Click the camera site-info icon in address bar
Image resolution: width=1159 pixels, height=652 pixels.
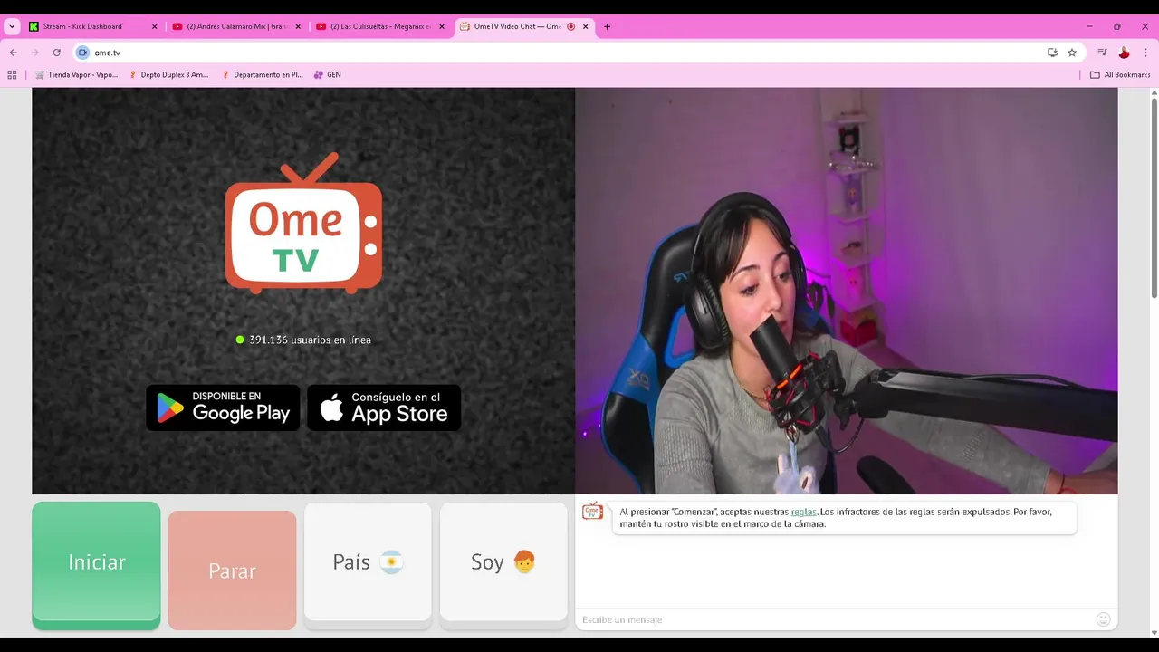click(x=82, y=53)
